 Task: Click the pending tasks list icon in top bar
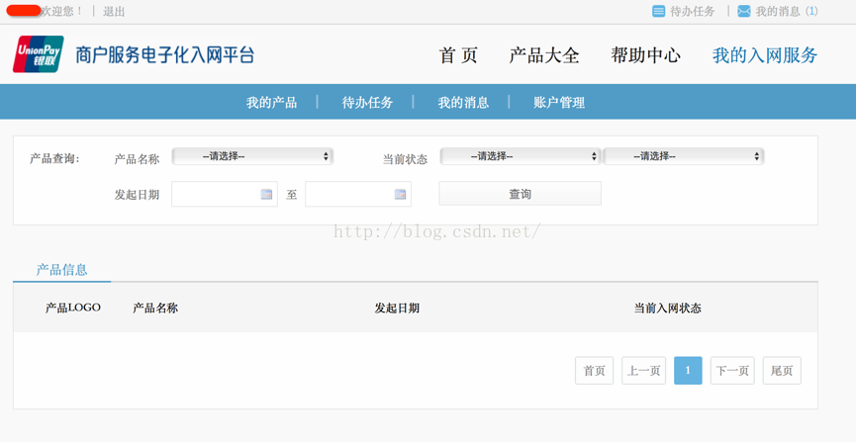coord(659,11)
